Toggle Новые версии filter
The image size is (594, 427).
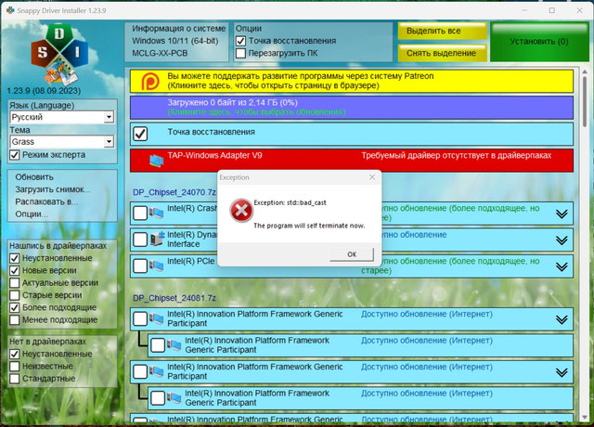click(x=15, y=270)
